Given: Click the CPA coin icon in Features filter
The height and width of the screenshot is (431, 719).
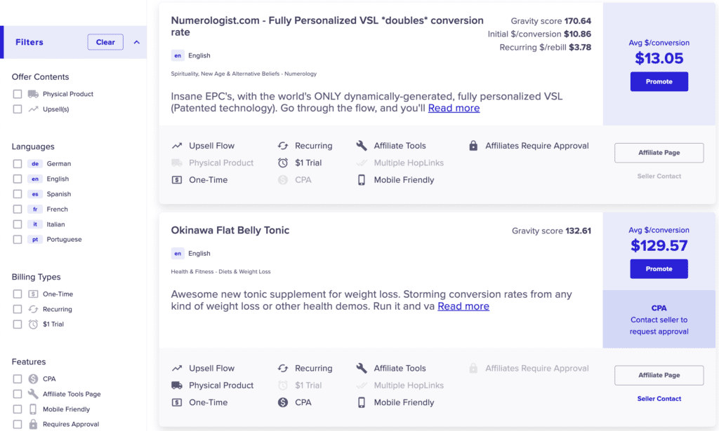Looking at the screenshot, I should [x=33, y=379].
